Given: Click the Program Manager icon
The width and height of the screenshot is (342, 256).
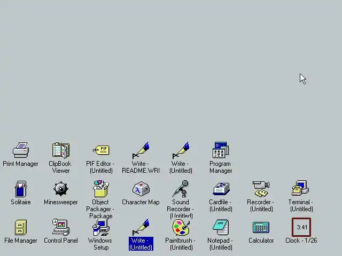Looking at the screenshot, I should pos(221,150).
